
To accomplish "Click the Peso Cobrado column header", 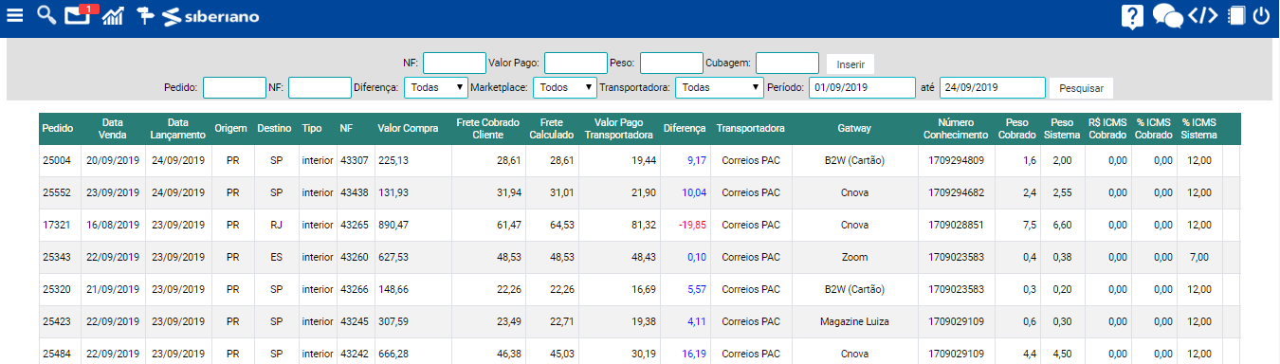I will pos(1018,128).
